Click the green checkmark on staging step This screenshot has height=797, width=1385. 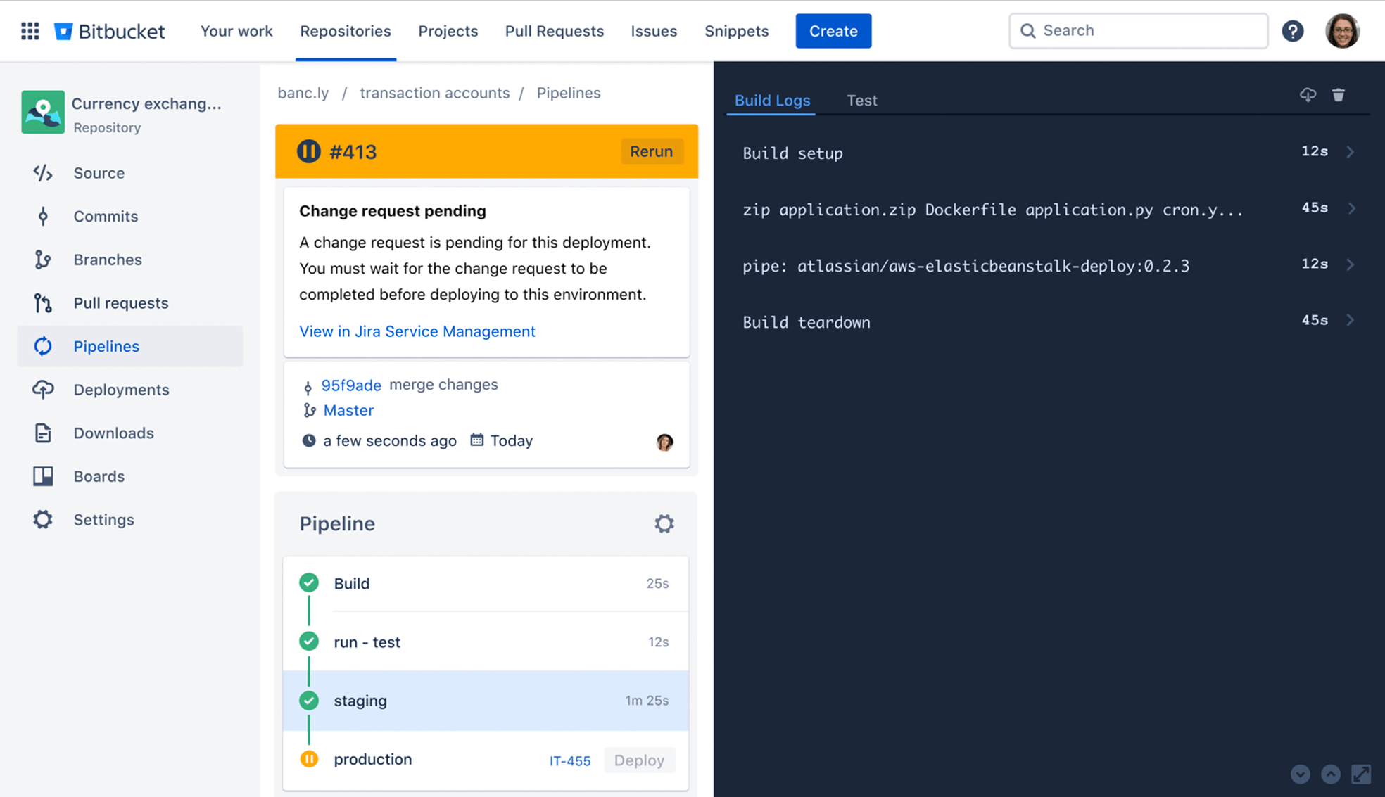point(310,700)
